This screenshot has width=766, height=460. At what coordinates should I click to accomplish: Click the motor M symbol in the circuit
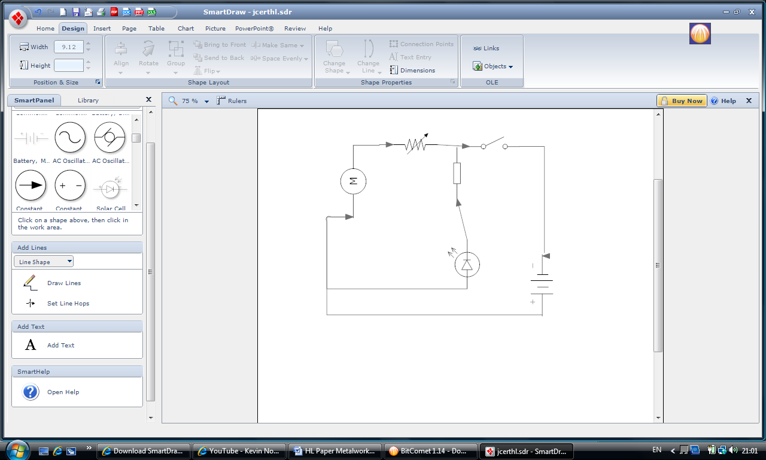(353, 181)
